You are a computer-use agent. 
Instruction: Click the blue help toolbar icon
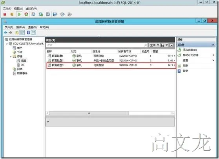28,33
